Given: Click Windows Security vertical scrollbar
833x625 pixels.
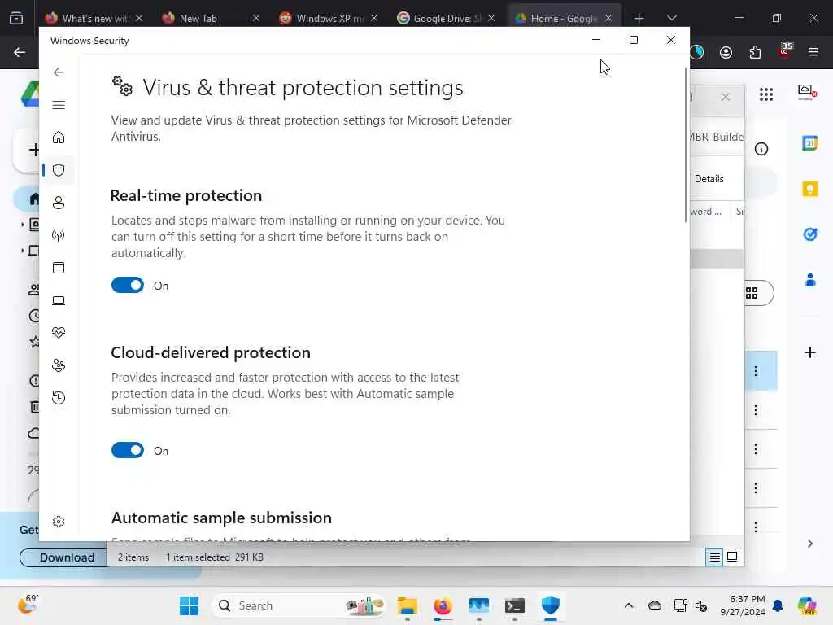Looking at the screenshot, I should 685,145.
